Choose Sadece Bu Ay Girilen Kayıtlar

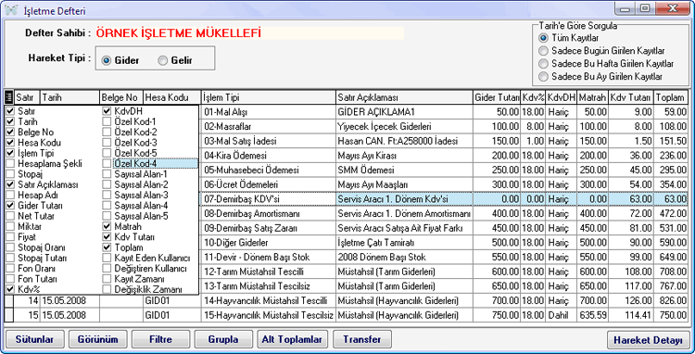pyautogui.click(x=543, y=76)
